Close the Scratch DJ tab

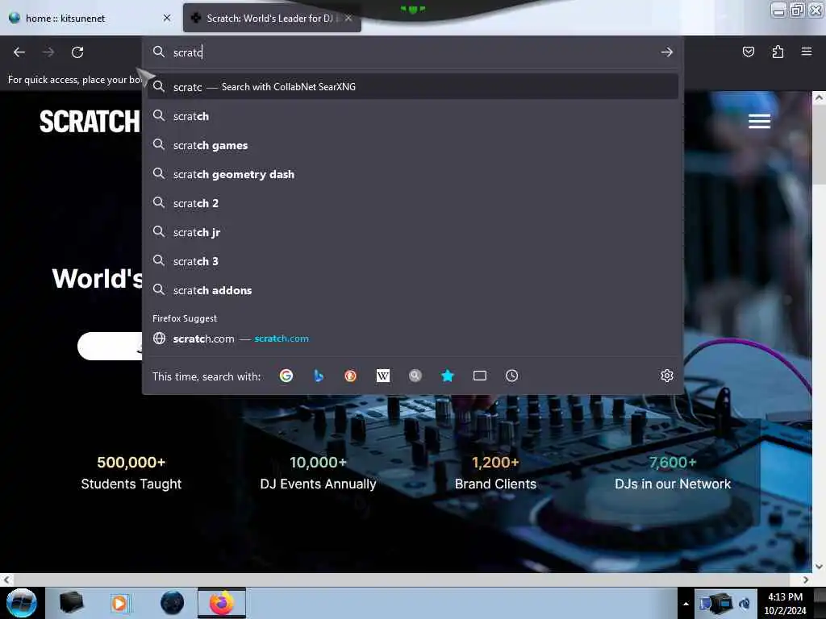[348, 18]
